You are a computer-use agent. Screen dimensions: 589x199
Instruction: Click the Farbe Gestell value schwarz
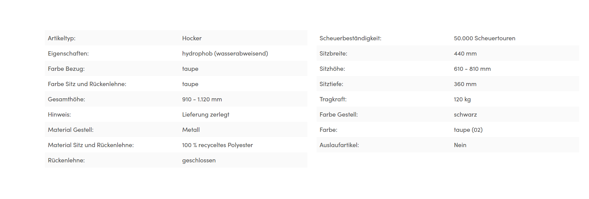(x=465, y=114)
